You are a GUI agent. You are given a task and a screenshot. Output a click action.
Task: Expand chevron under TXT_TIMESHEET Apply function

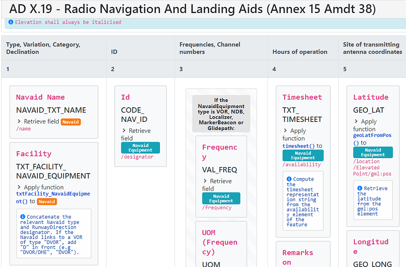click(285, 131)
